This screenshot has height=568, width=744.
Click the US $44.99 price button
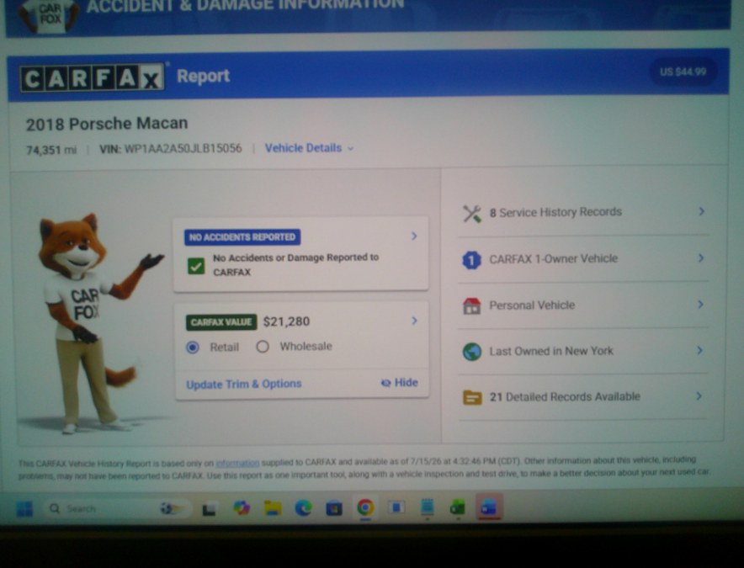[683, 72]
